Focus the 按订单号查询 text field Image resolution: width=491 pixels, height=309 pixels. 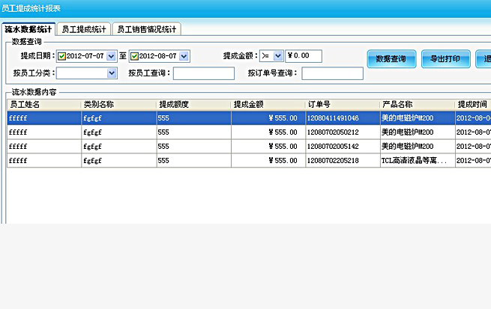pos(332,73)
